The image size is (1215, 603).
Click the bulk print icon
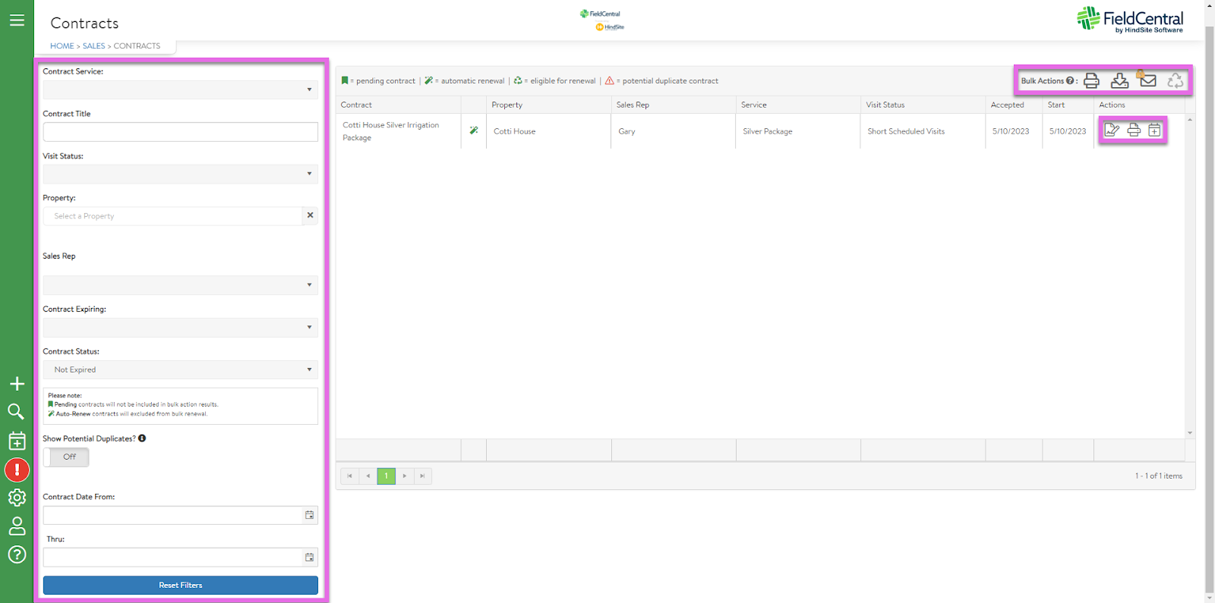tap(1091, 80)
